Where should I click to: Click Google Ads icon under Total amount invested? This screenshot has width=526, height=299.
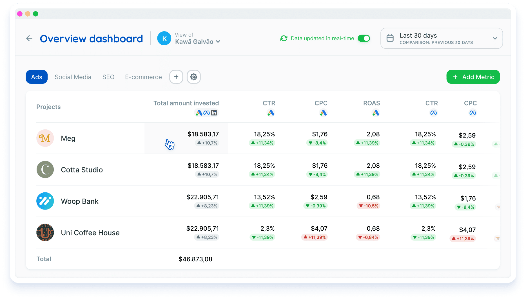(199, 113)
